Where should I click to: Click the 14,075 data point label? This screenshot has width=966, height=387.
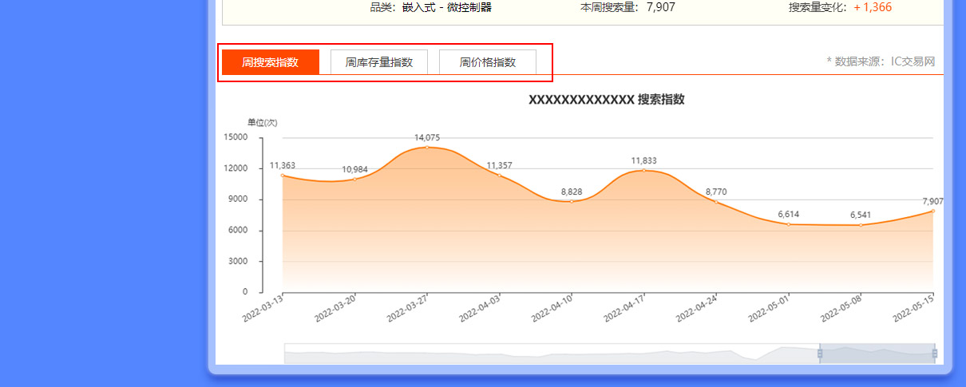pos(427,138)
